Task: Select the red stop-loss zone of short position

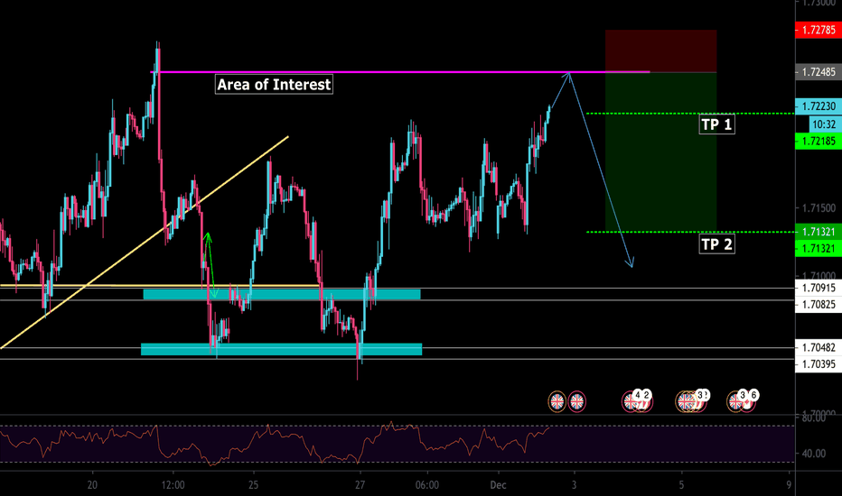Action: click(660, 51)
